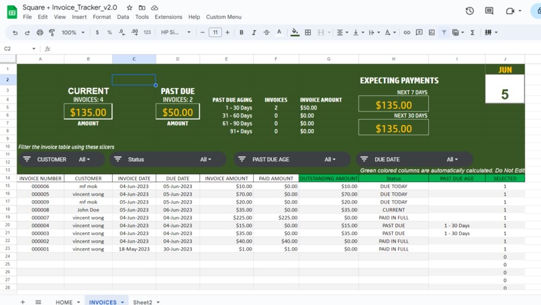Screen dimensions: 541x305
Task: Toggle strikethrough formatting
Action: [x=266, y=32]
